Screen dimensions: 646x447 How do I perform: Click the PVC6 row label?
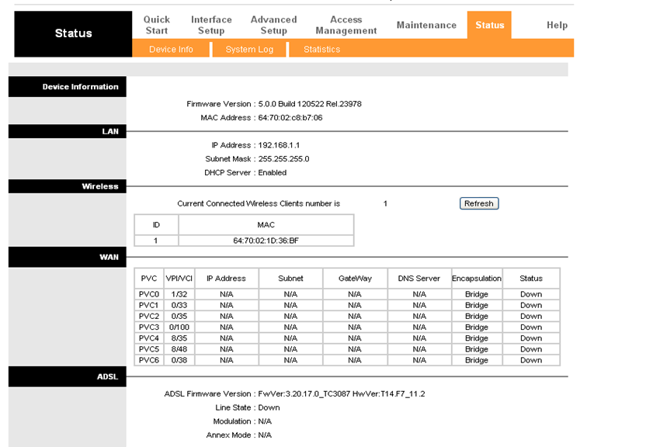(x=149, y=360)
